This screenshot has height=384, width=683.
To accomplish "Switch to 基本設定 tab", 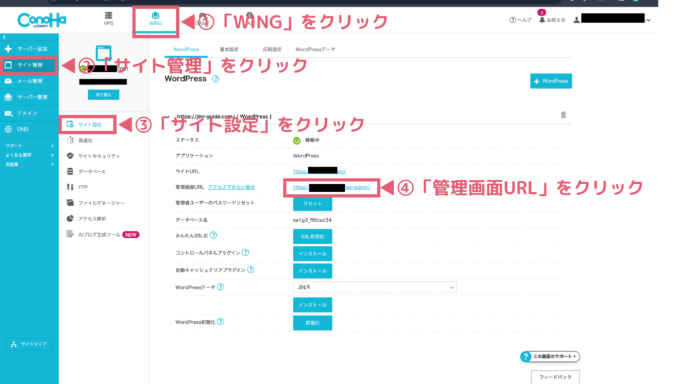I will tap(229, 49).
